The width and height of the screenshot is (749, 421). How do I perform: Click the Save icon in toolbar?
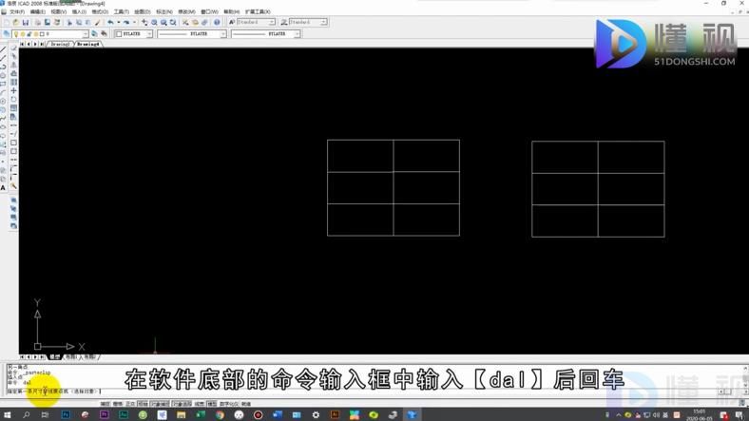click(26, 22)
